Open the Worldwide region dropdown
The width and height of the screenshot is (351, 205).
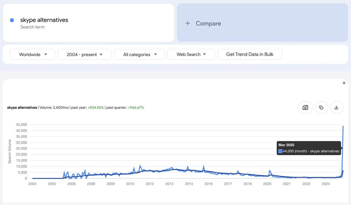(x=32, y=54)
